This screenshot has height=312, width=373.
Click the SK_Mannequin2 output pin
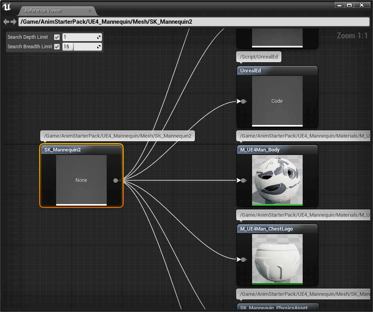[x=116, y=180]
